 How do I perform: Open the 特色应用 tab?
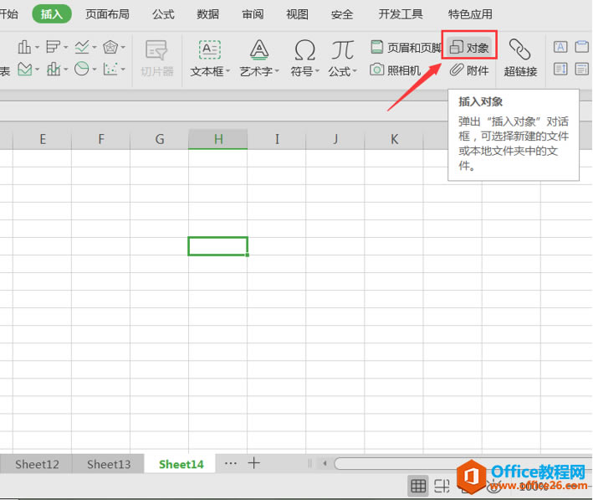pyautogui.click(x=470, y=14)
